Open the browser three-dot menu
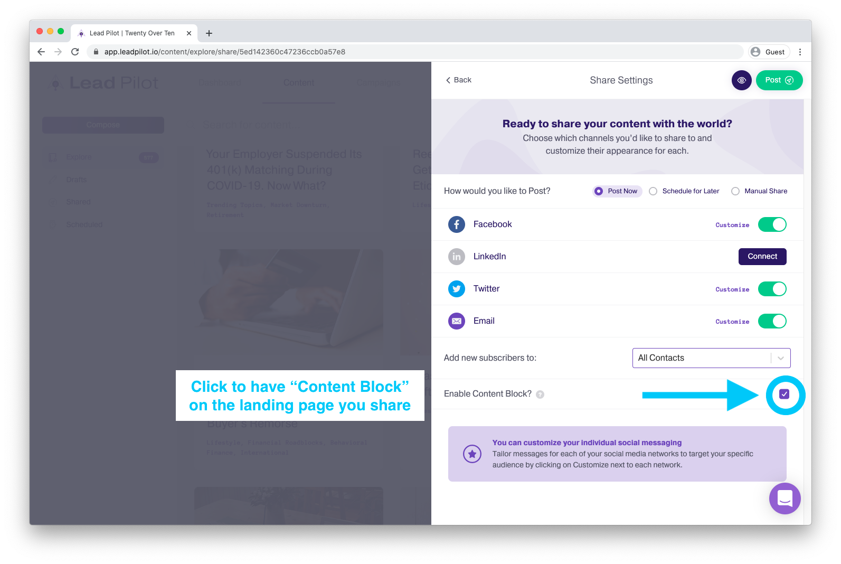The width and height of the screenshot is (841, 564). tap(800, 52)
